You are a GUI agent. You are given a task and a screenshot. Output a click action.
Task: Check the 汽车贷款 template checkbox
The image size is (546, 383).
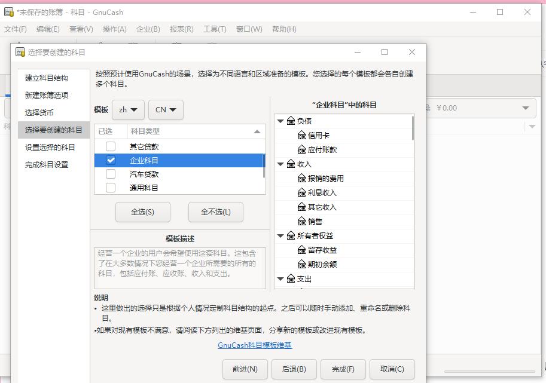coord(111,174)
